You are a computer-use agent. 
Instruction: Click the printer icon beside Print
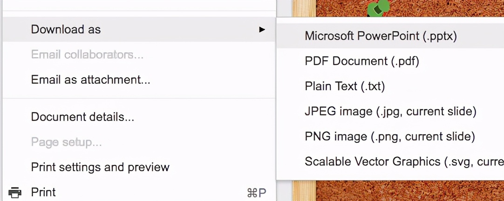pos(15,192)
